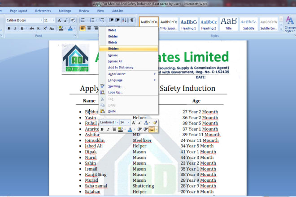Apply the Title style from the gallery
The image size is (296, 197).
pos(229,23)
